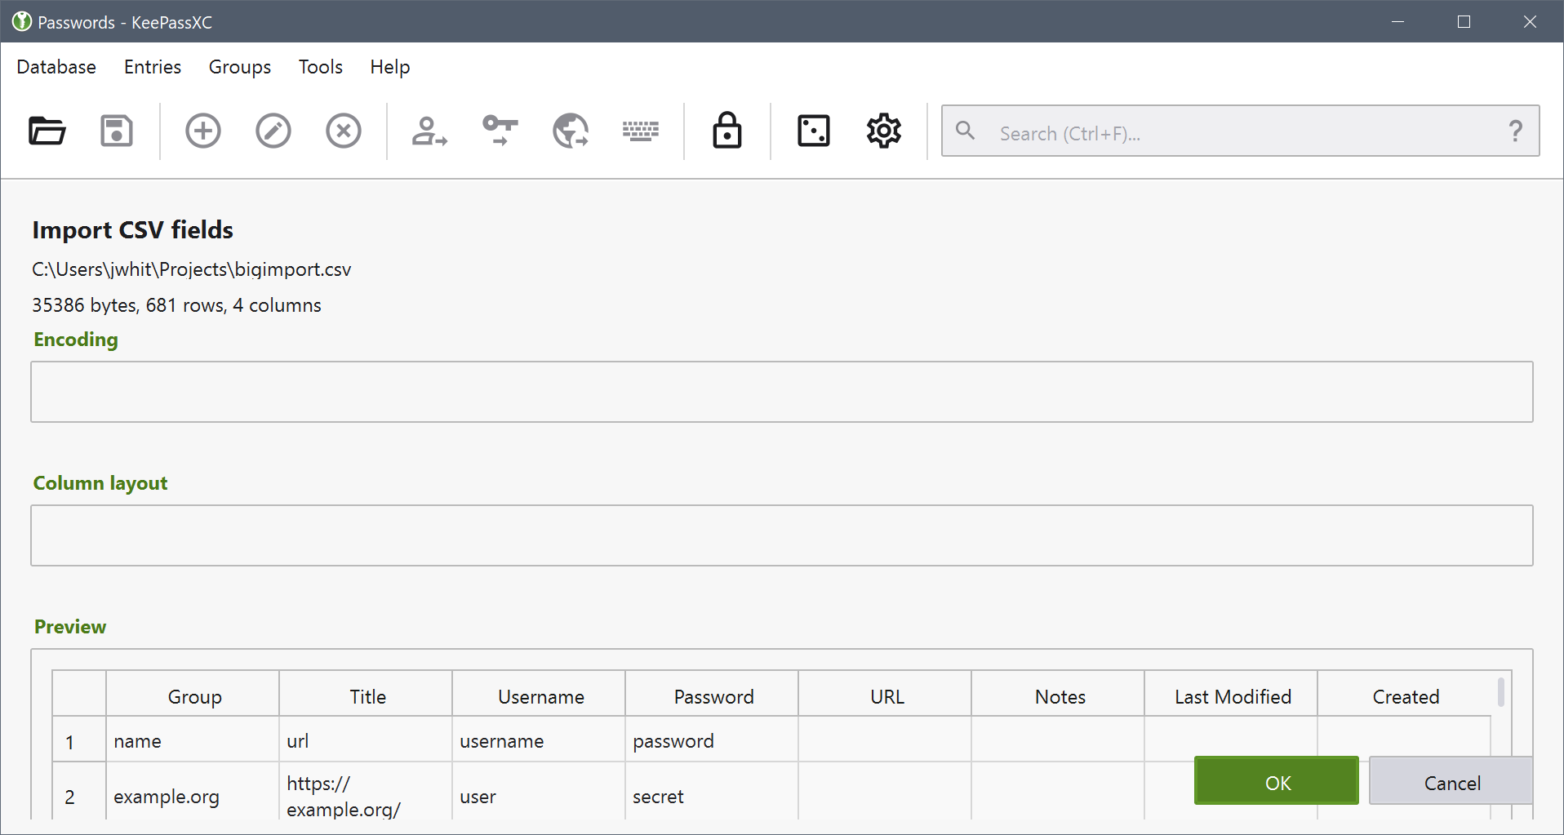Cancel the CSV import
Screen dimensions: 1564x835
pyautogui.click(x=1451, y=781)
